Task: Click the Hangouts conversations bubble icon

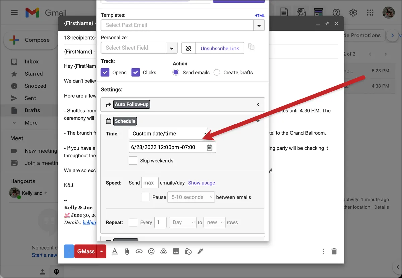Action: (x=56, y=271)
